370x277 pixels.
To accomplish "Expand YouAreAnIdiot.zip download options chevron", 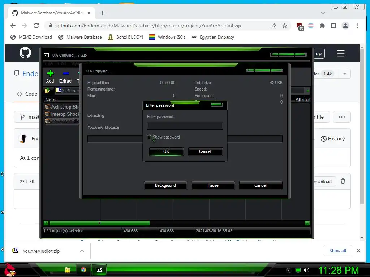I will pyautogui.click(x=82, y=251).
